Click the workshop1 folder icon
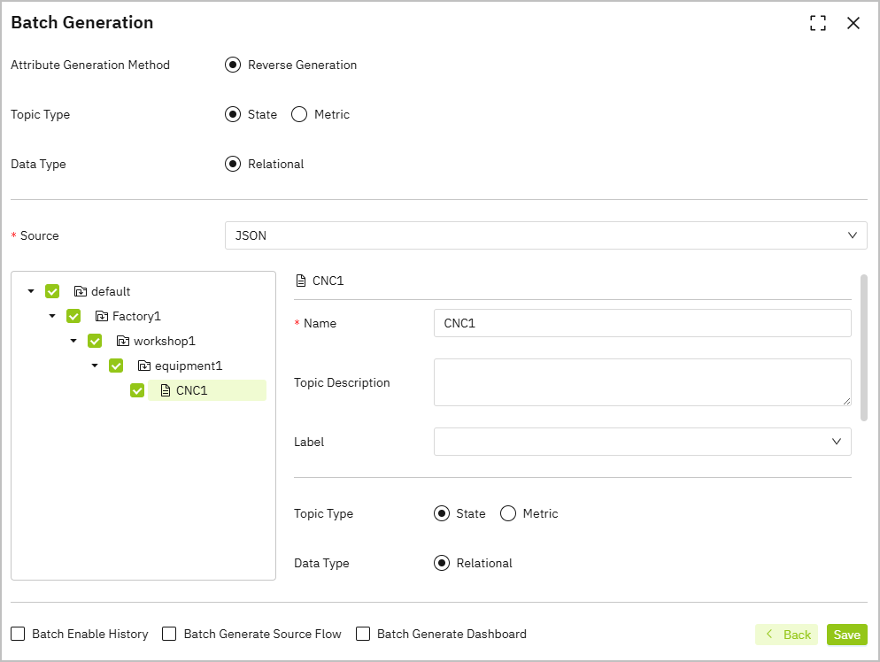Image resolution: width=880 pixels, height=662 pixels. [123, 341]
